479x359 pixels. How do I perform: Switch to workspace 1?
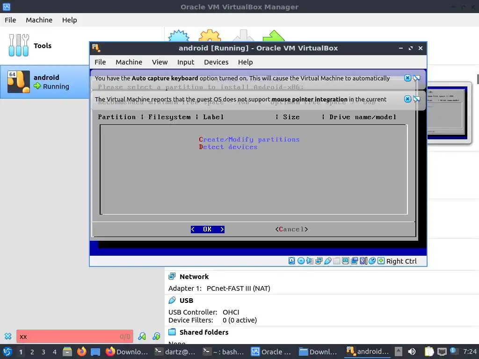[x=21, y=352]
